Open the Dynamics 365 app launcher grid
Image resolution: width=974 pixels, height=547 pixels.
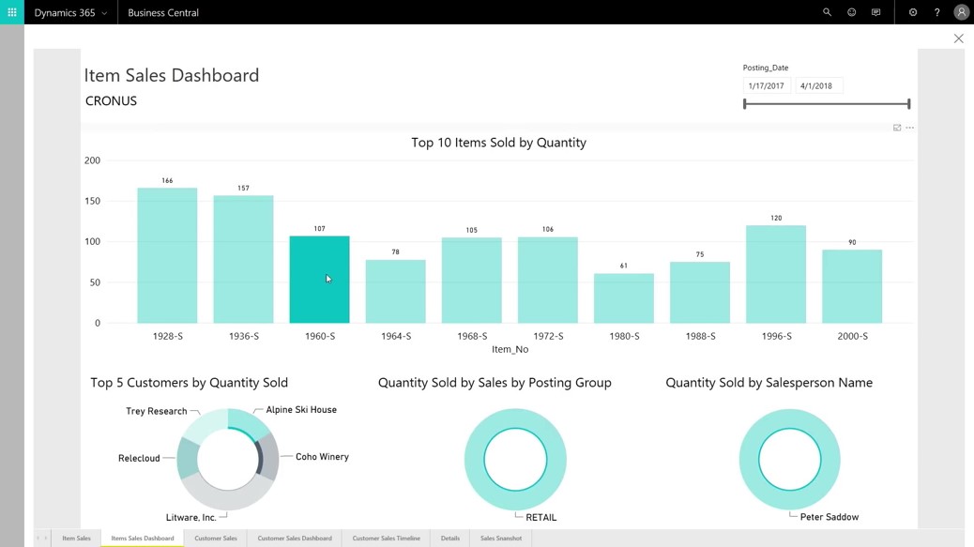[x=12, y=12]
